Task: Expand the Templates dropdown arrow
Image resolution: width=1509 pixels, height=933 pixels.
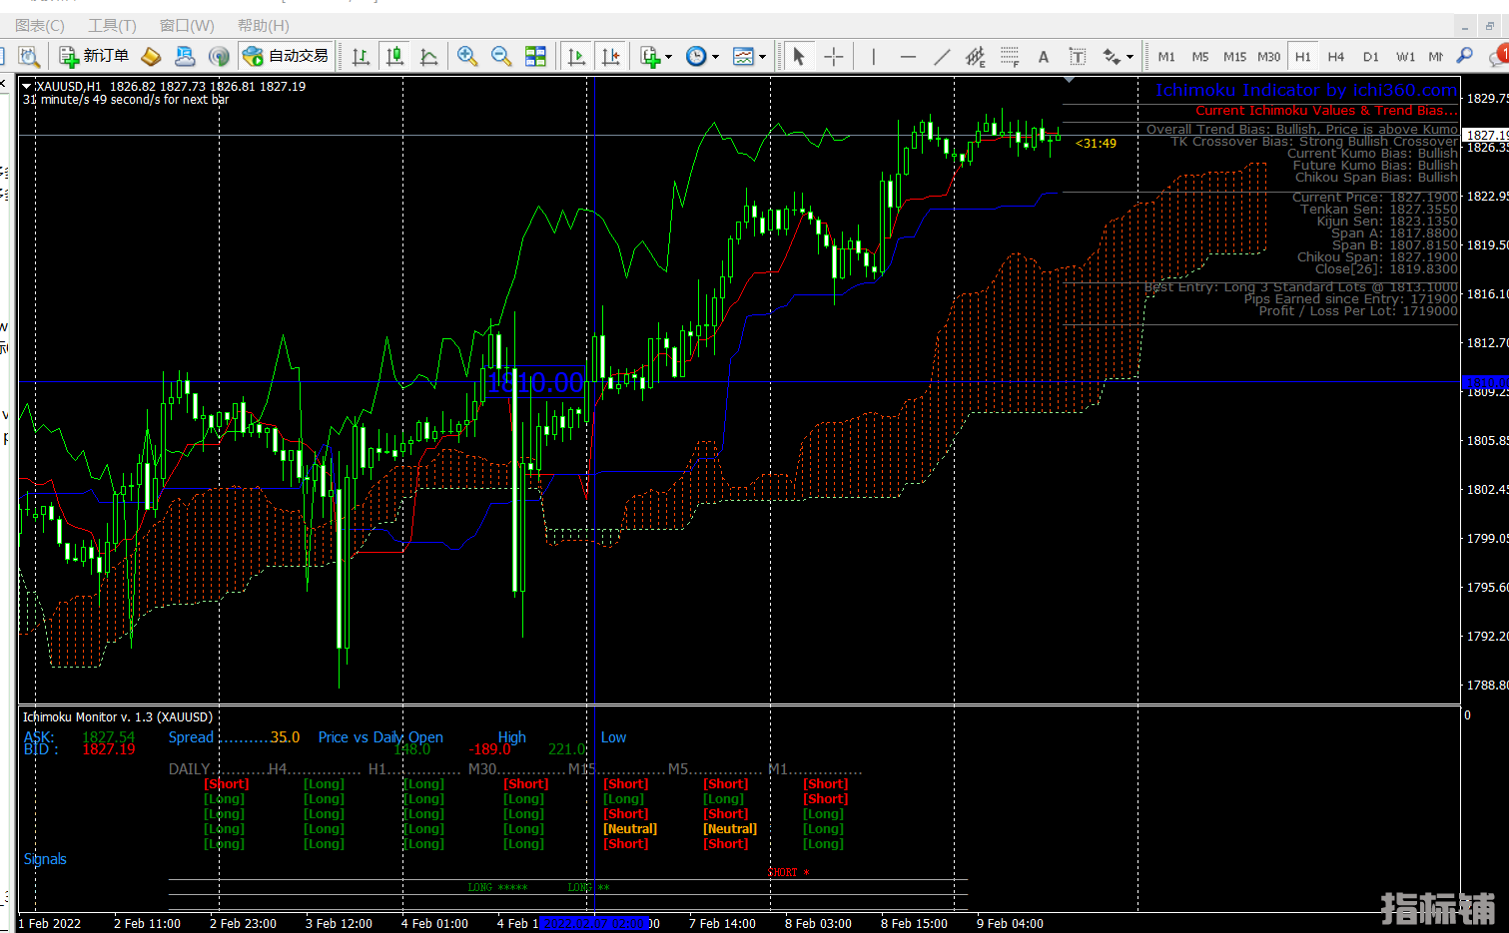Action: click(762, 57)
